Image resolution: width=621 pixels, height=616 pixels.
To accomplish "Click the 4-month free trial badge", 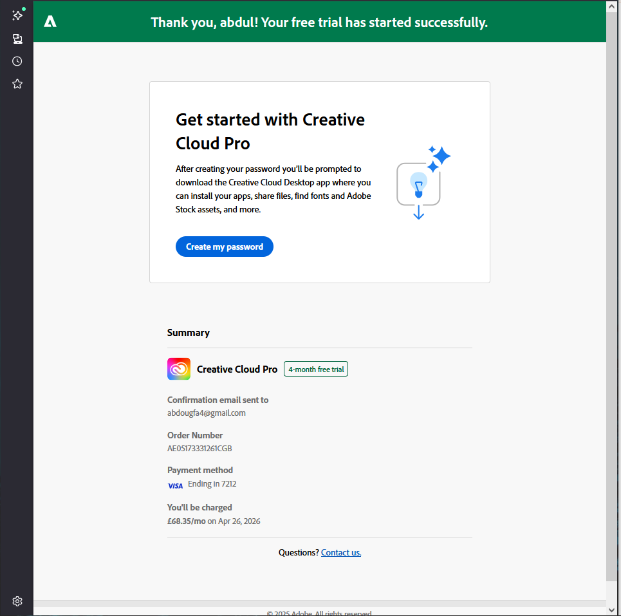I will pos(316,369).
